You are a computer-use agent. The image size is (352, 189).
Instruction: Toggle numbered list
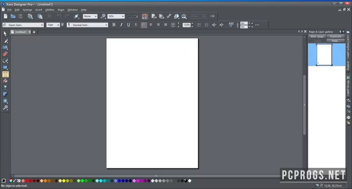207,25
